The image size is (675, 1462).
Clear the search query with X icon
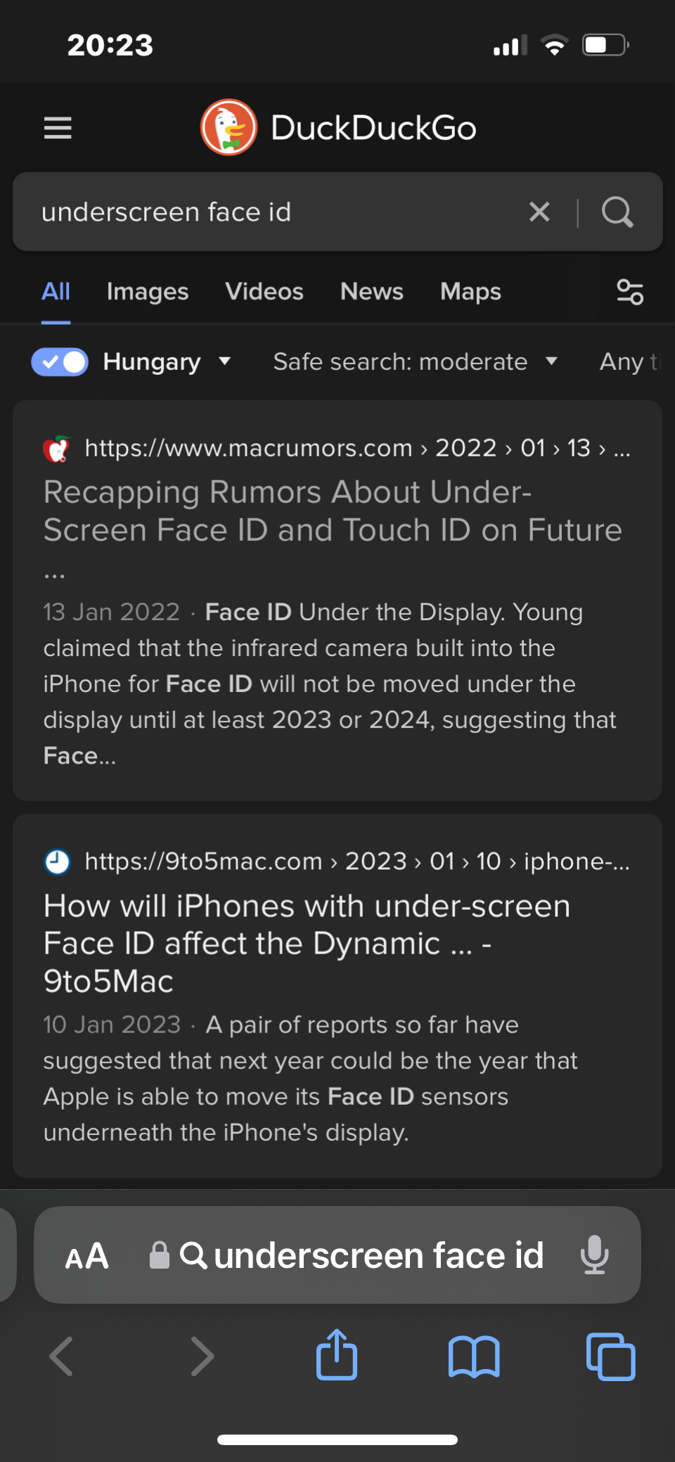click(539, 212)
